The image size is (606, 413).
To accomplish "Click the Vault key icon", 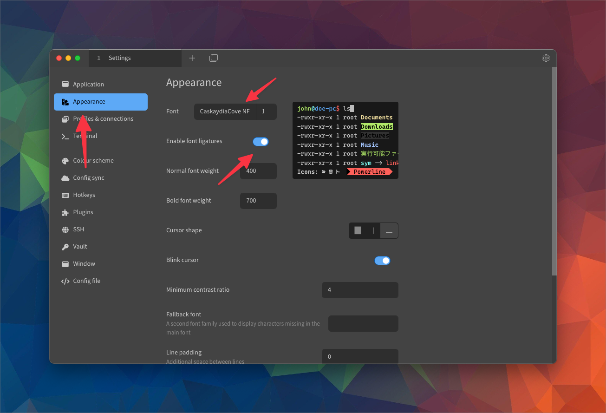I will pyautogui.click(x=65, y=246).
